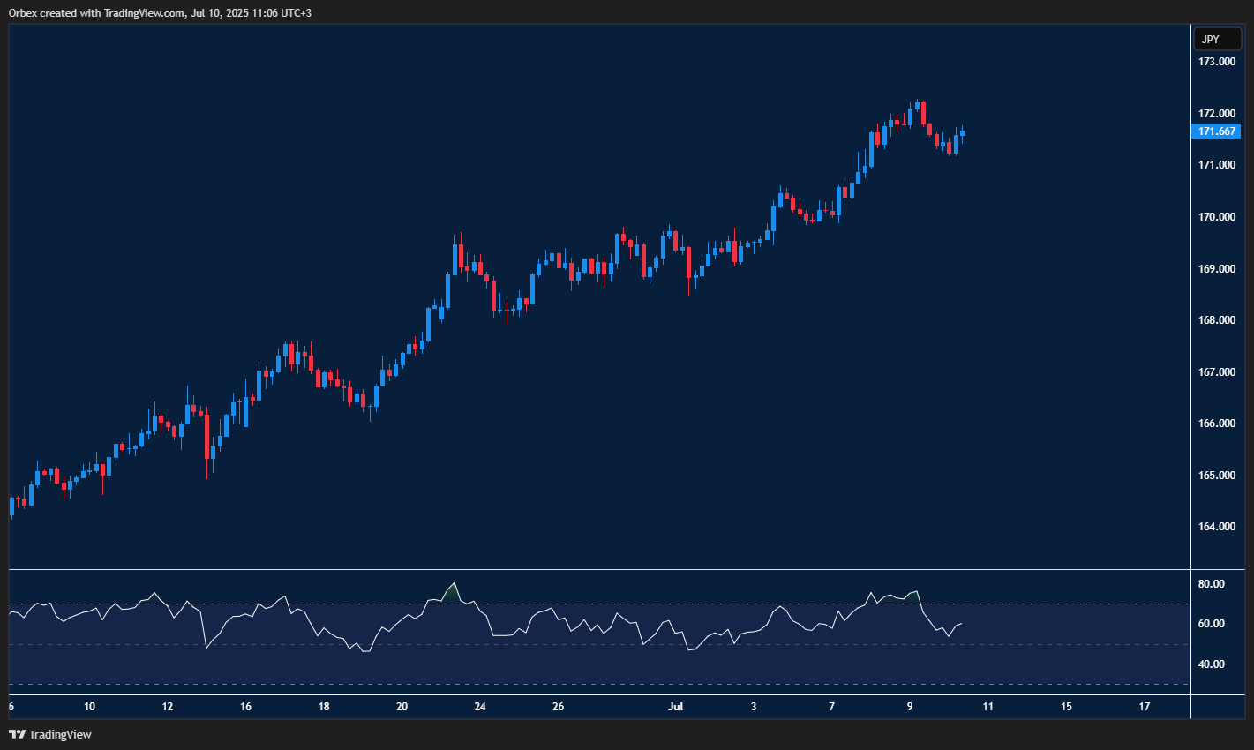Select the blue 171.667 current price label
The height and width of the screenshot is (750, 1254).
1218,131
